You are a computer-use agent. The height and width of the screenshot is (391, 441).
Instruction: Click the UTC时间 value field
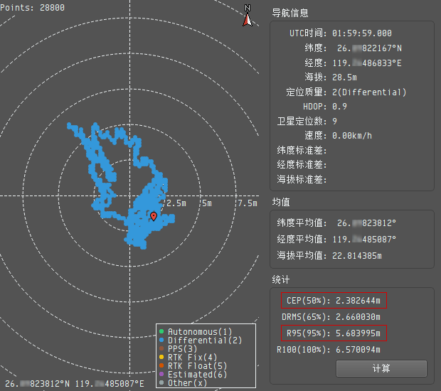[362, 33]
